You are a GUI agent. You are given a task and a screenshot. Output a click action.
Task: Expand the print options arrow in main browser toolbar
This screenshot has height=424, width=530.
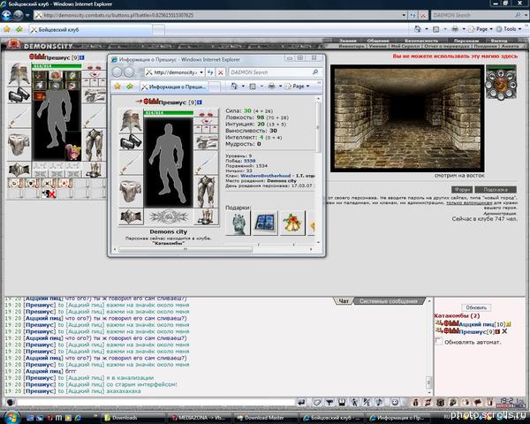coord(464,29)
